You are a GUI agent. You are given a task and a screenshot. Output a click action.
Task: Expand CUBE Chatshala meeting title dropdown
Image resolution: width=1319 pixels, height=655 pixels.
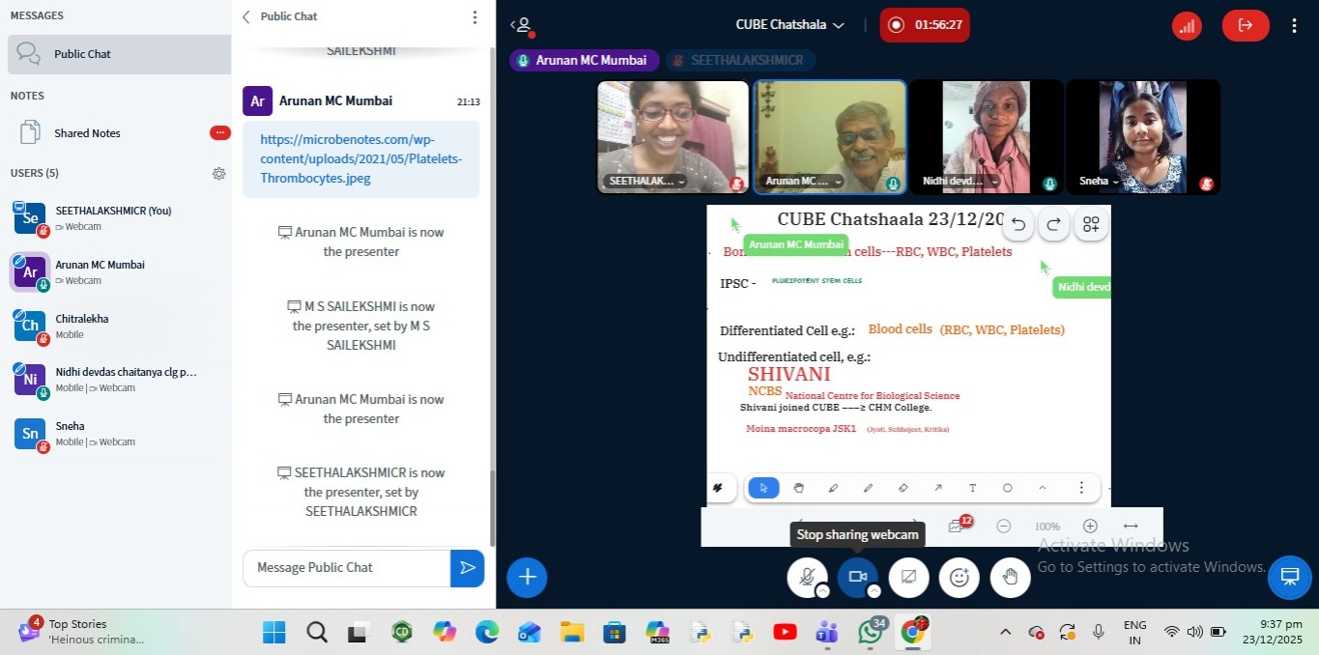838,25
